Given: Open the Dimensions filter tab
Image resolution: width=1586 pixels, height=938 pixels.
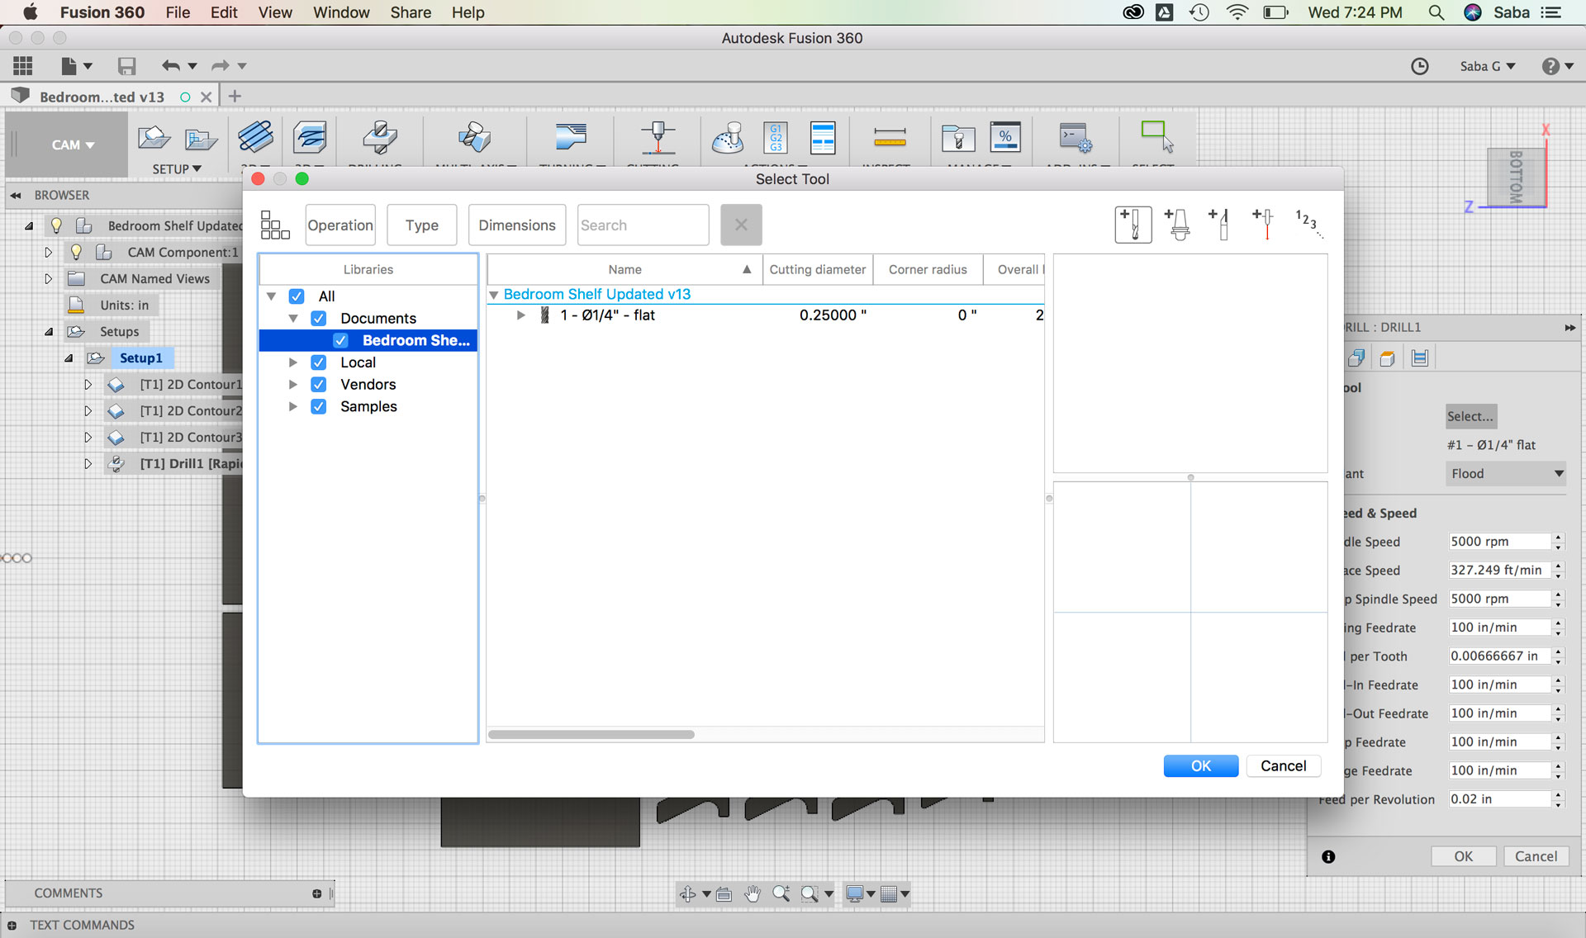Looking at the screenshot, I should click(x=516, y=225).
